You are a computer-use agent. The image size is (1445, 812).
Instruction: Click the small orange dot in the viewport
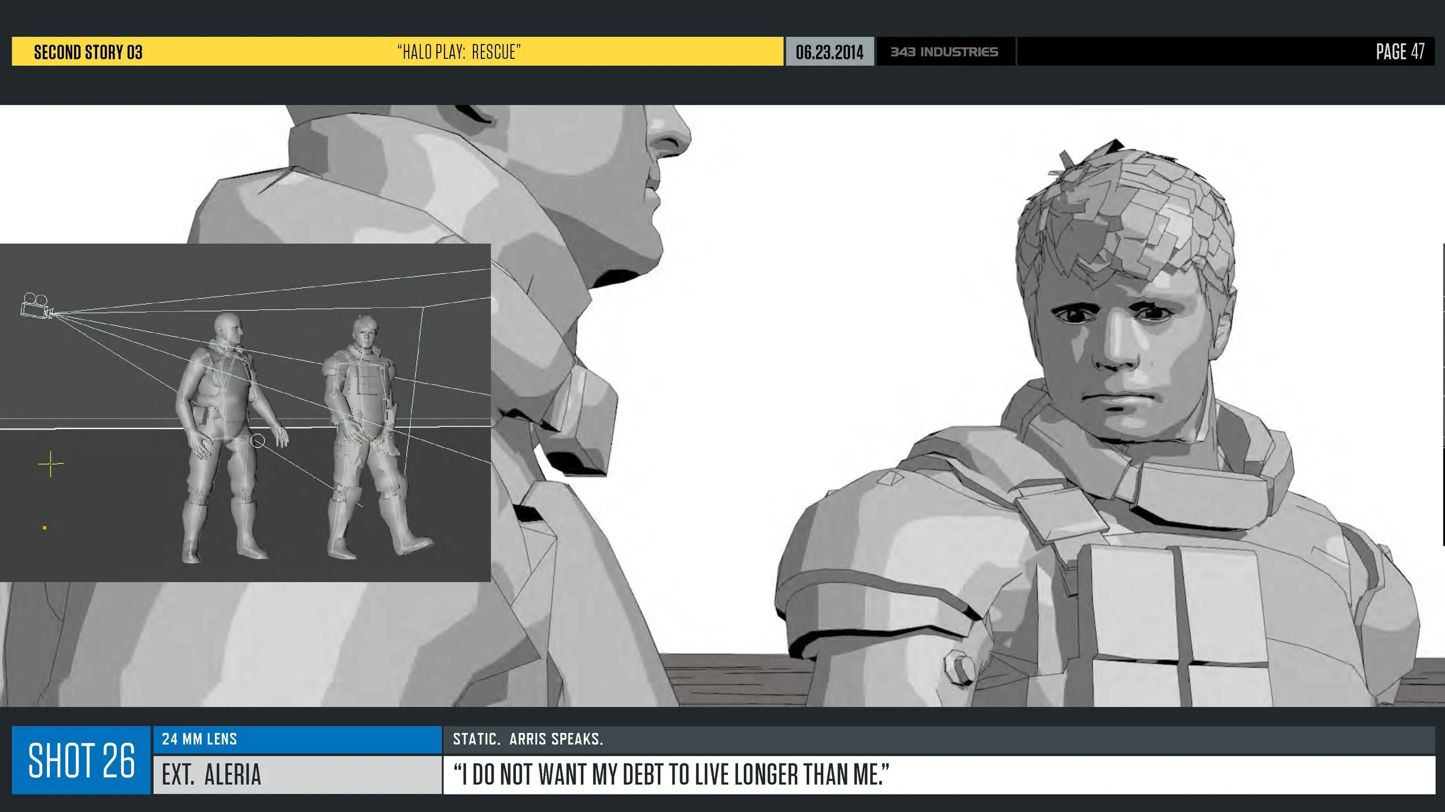click(x=45, y=527)
